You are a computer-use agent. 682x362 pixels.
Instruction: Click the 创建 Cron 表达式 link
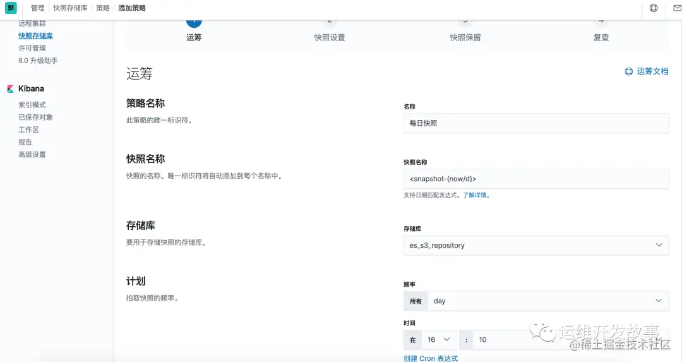click(x=431, y=358)
